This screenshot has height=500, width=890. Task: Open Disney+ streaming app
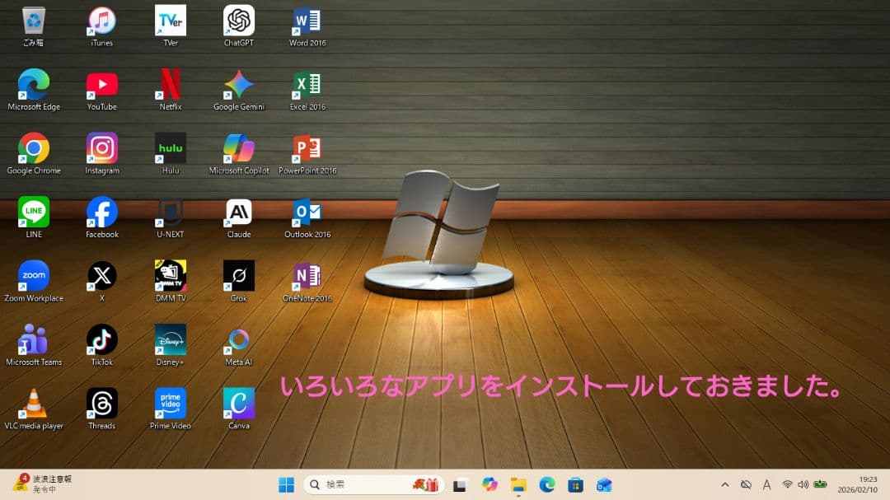point(170,339)
